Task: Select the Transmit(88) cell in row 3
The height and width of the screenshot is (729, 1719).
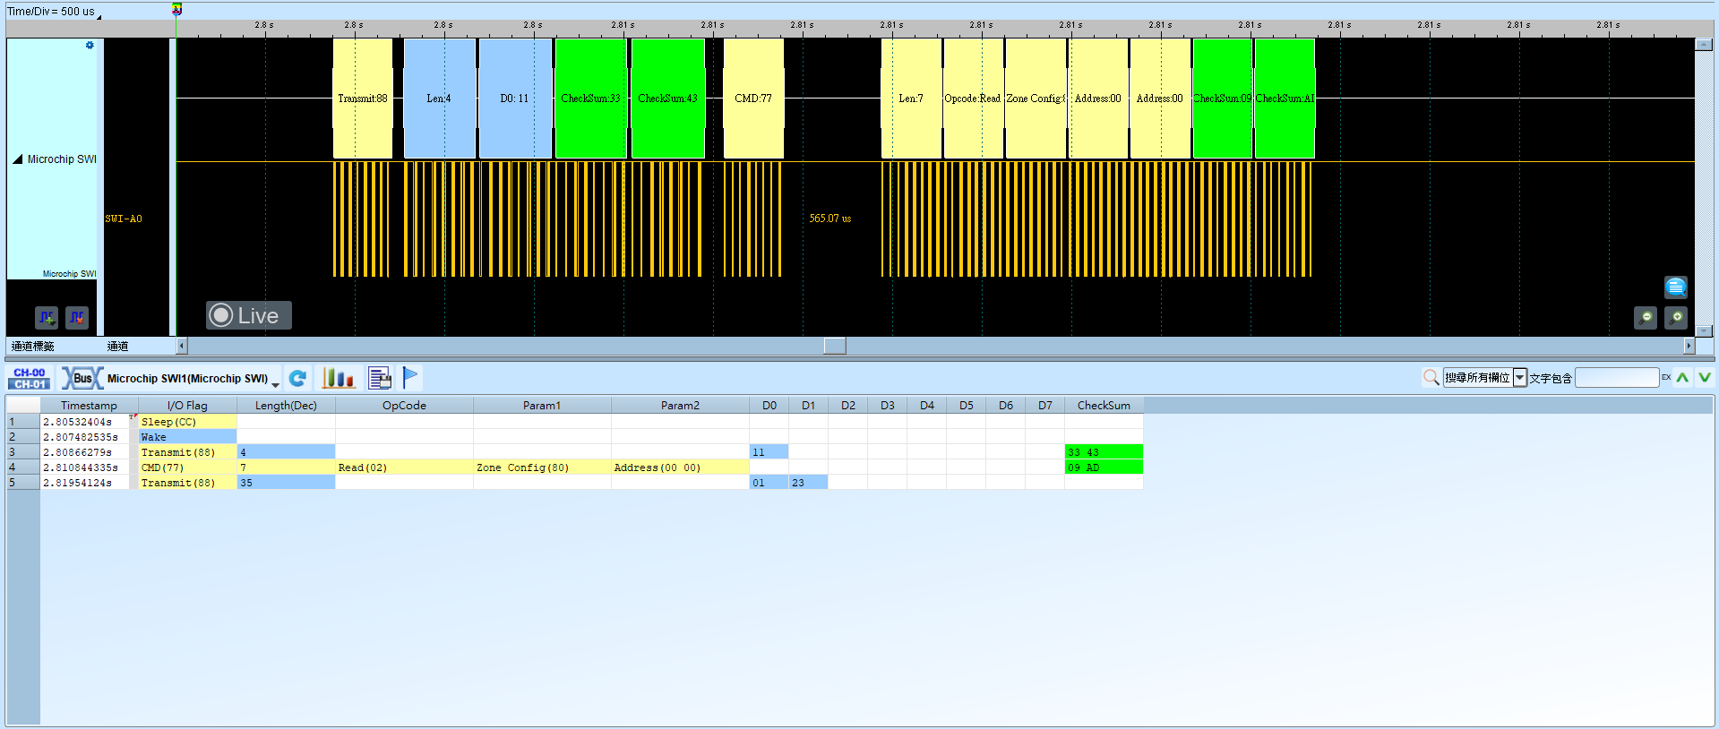Action: click(x=187, y=452)
